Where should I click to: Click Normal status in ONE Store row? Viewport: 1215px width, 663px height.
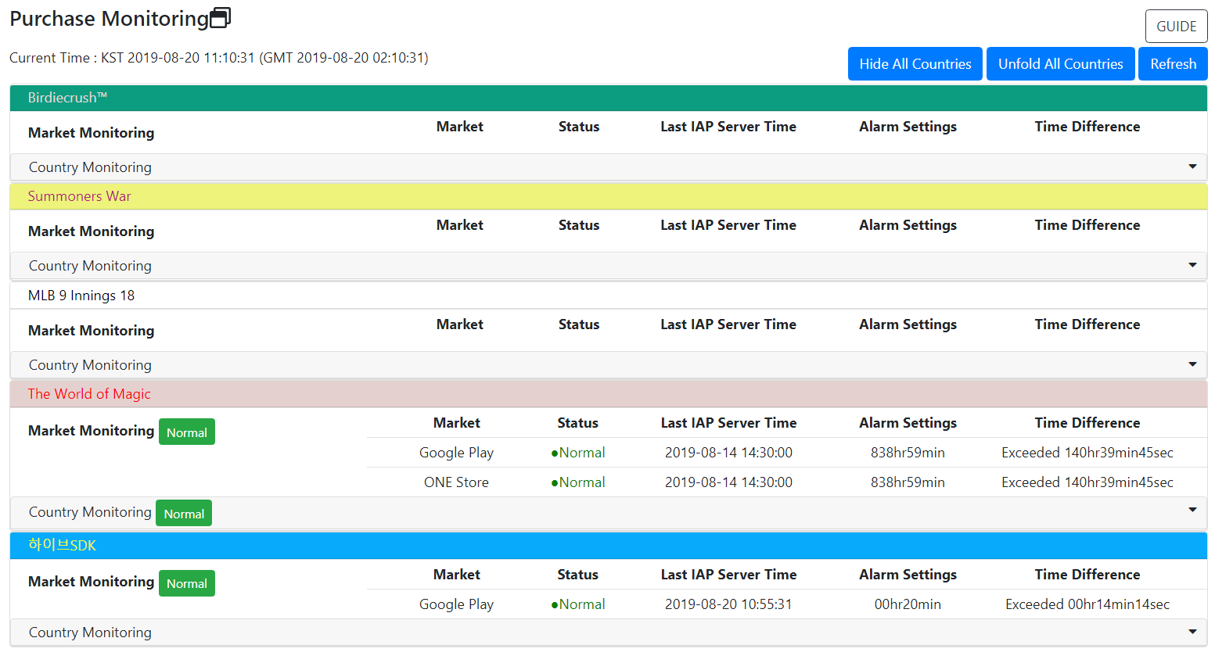click(577, 482)
